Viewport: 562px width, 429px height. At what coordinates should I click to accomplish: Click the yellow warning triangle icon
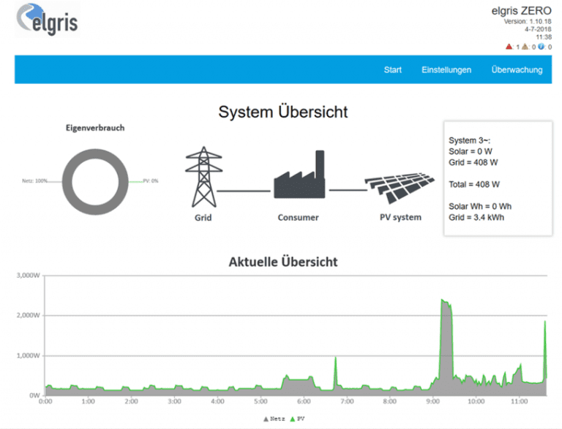[x=525, y=47]
